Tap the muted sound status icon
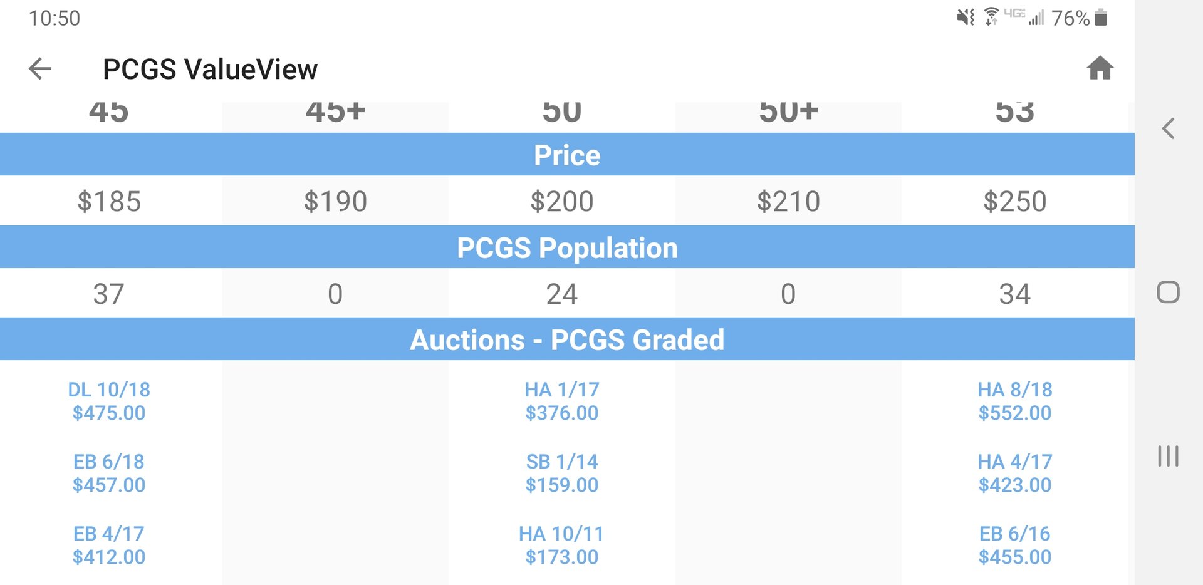The height and width of the screenshot is (585, 1203). [965, 18]
